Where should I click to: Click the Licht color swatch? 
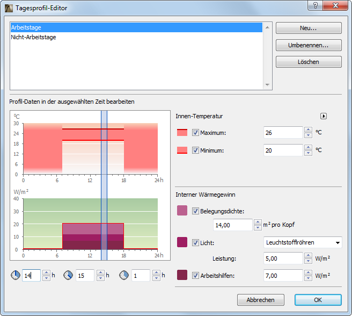[x=182, y=242]
